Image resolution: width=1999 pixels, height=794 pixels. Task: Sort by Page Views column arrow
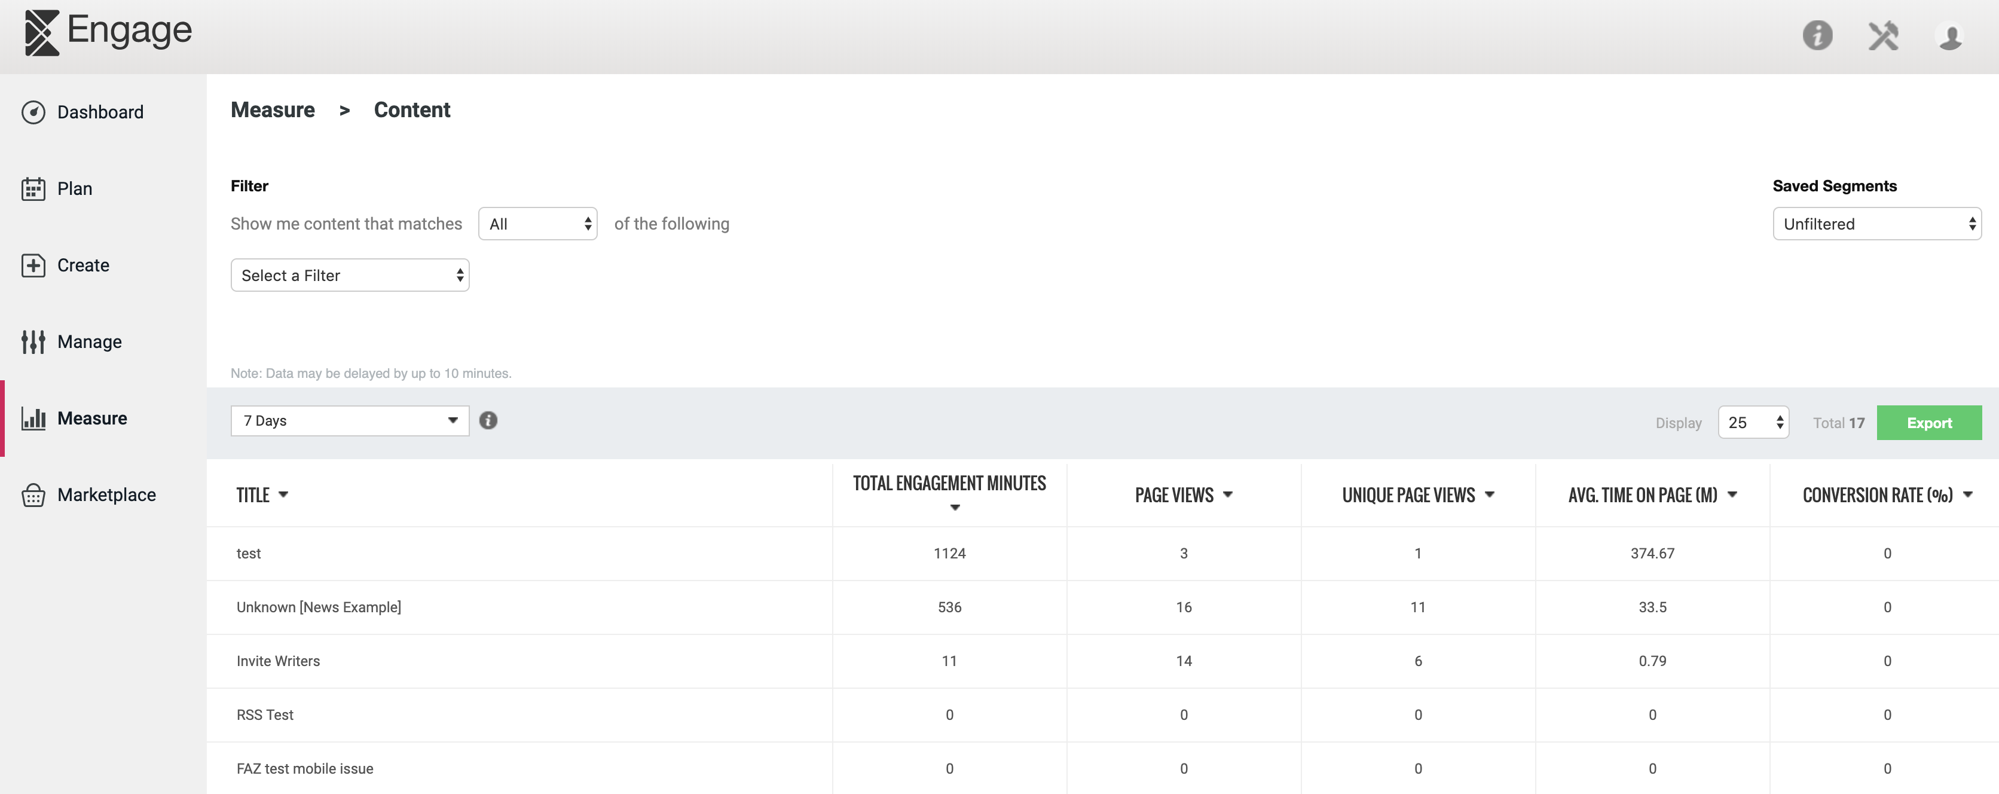tap(1228, 494)
